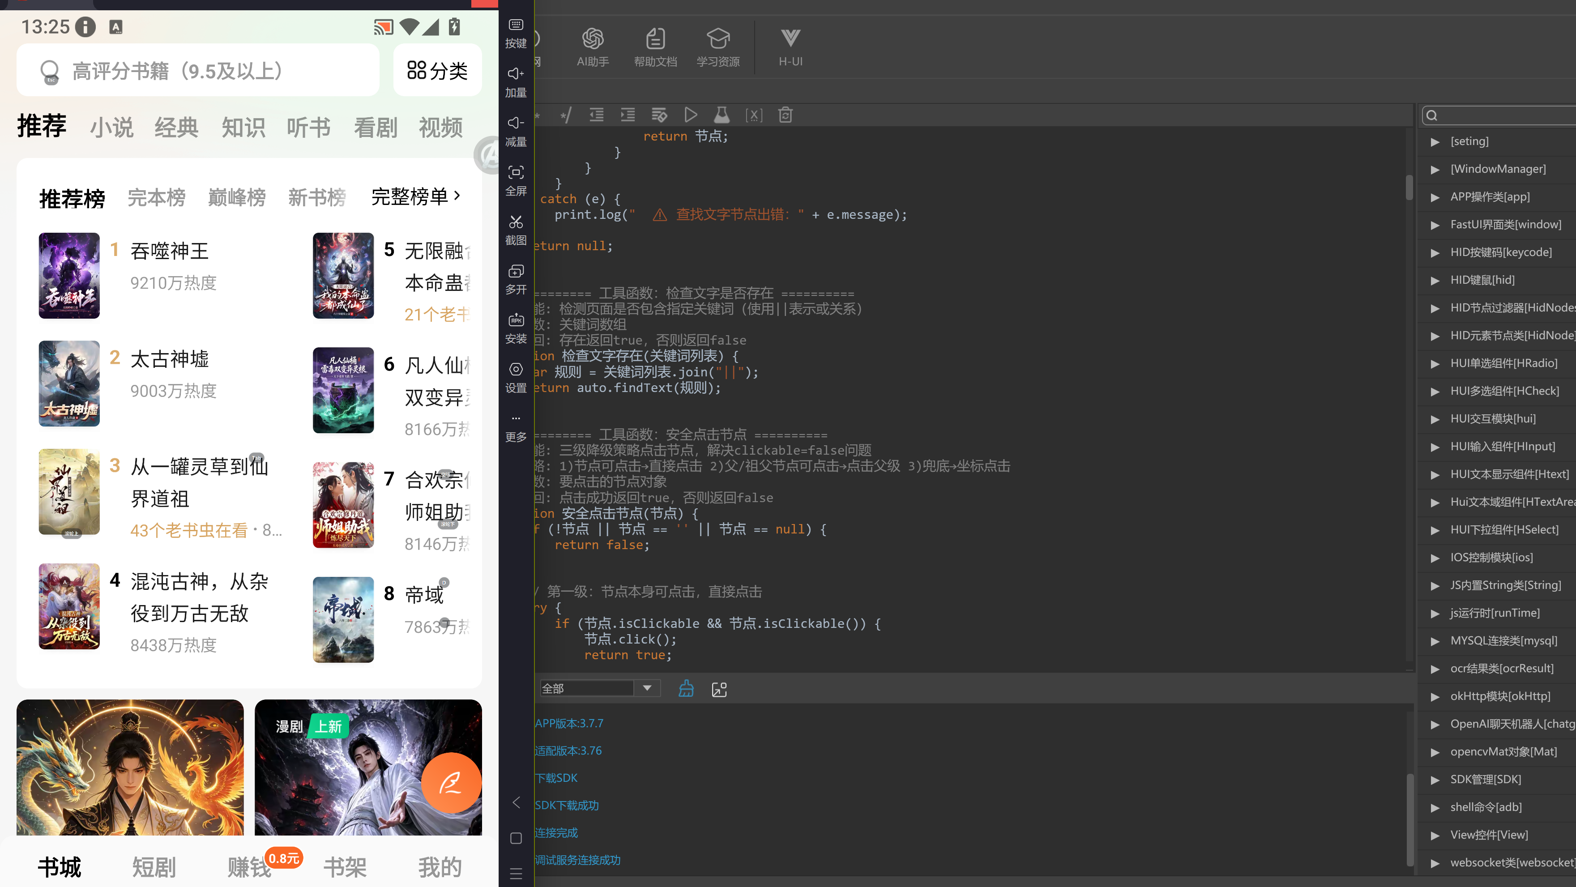Click the flask test icon
The width and height of the screenshot is (1576, 887).
[722, 115]
